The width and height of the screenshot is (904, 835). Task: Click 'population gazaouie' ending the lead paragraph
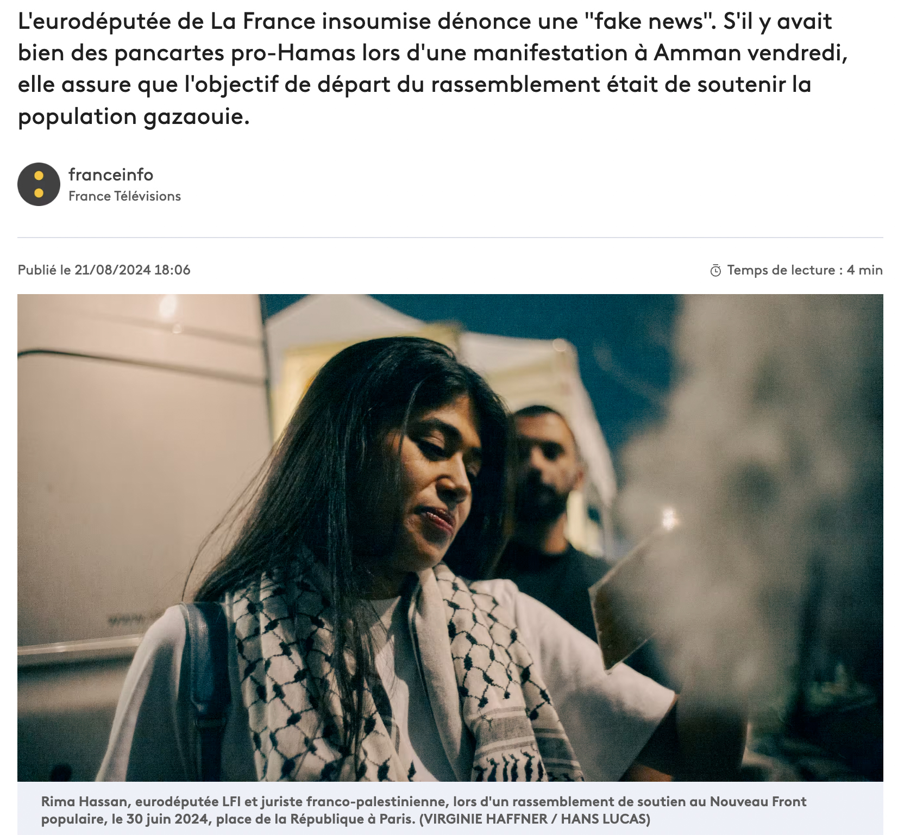(x=134, y=116)
